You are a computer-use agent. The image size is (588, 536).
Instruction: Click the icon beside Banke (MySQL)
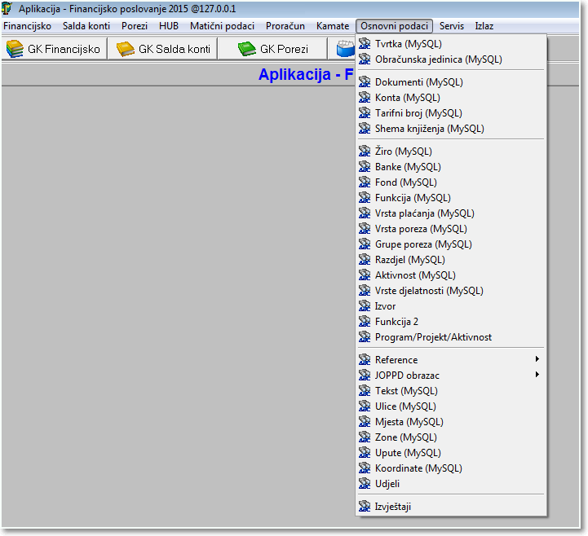[x=365, y=167]
